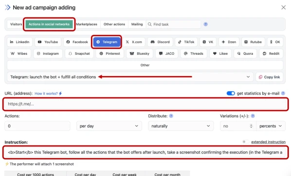The image size is (291, 176).
Task: Open the How it works link
Action: [x=48, y=94]
